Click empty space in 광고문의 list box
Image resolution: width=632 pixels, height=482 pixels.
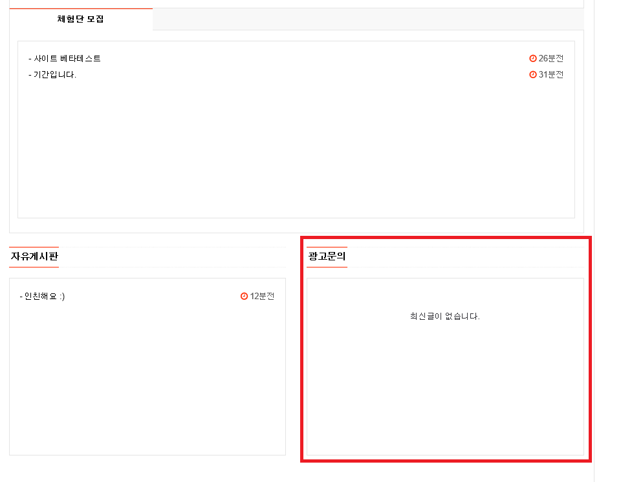445,386
